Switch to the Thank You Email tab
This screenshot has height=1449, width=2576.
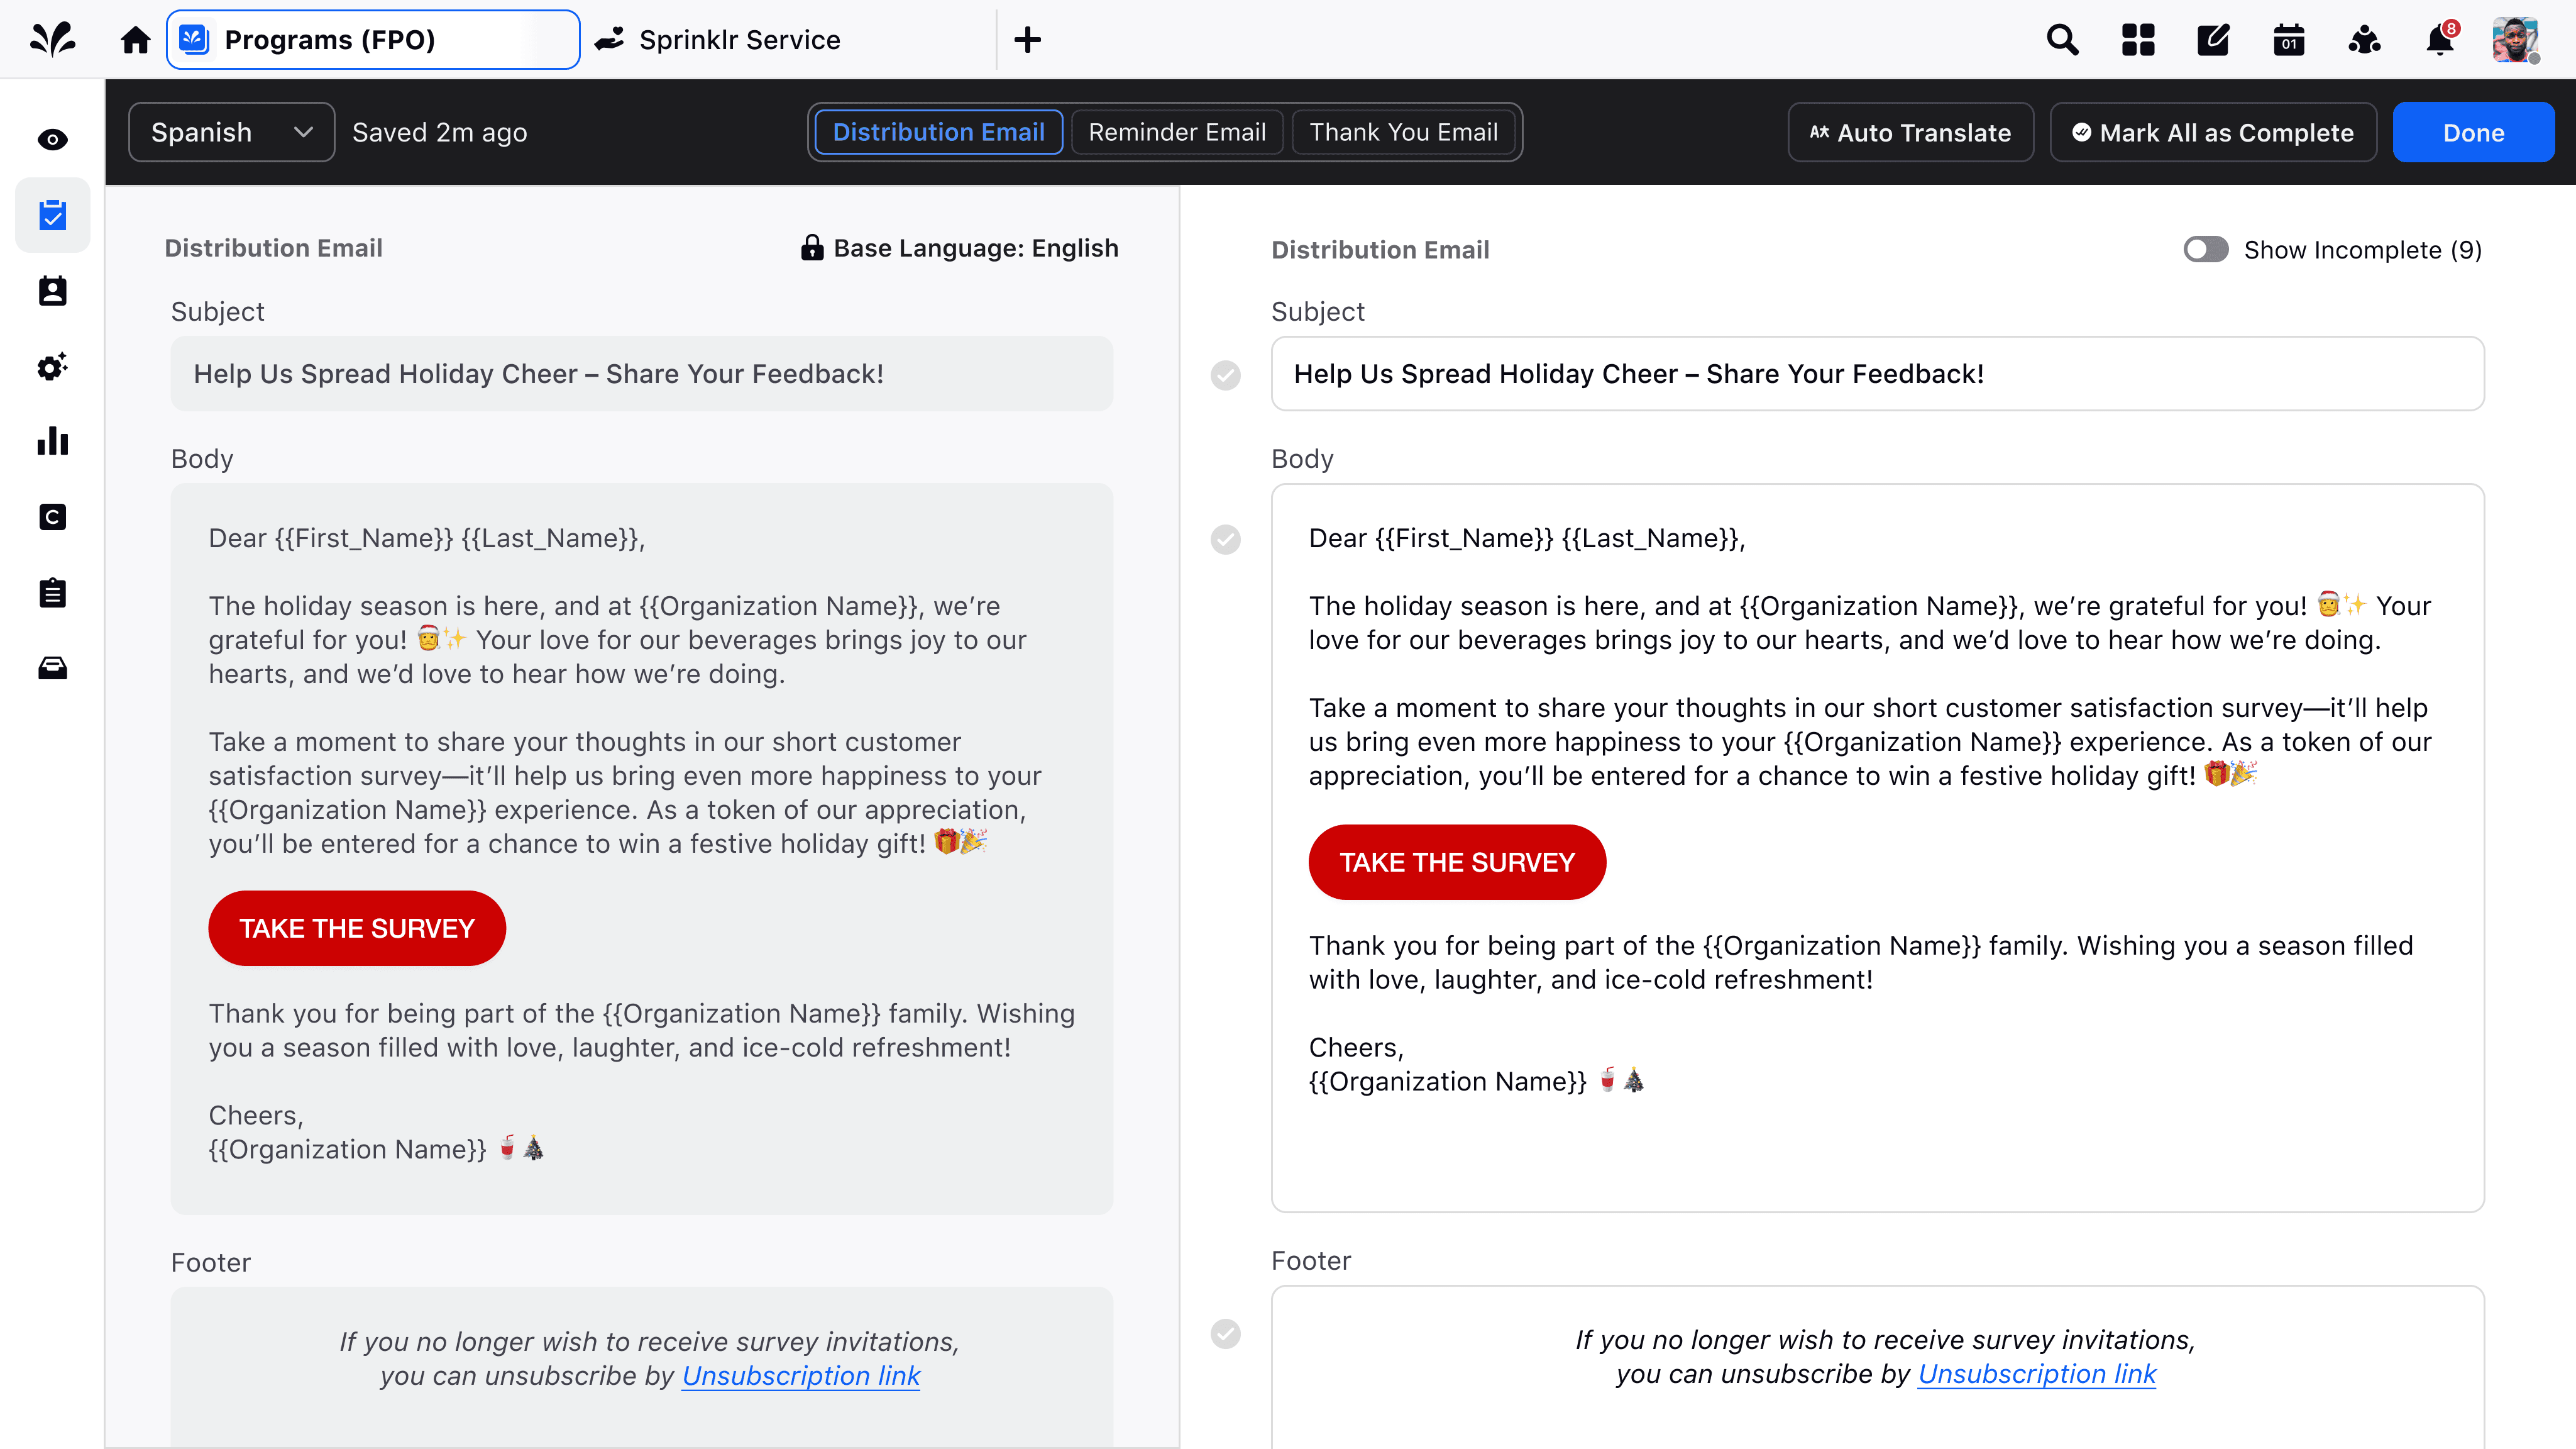click(x=1403, y=132)
